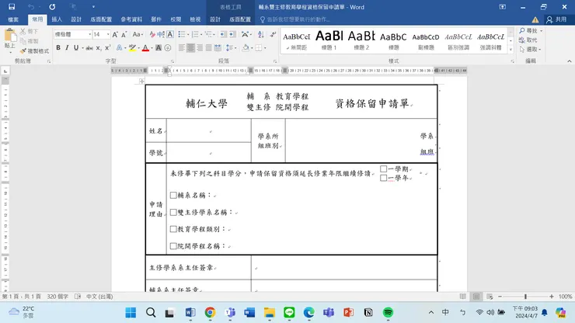Click the zoom slider handle
Viewport: 575px width, 323px height.
pyautogui.click(x=525, y=297)
